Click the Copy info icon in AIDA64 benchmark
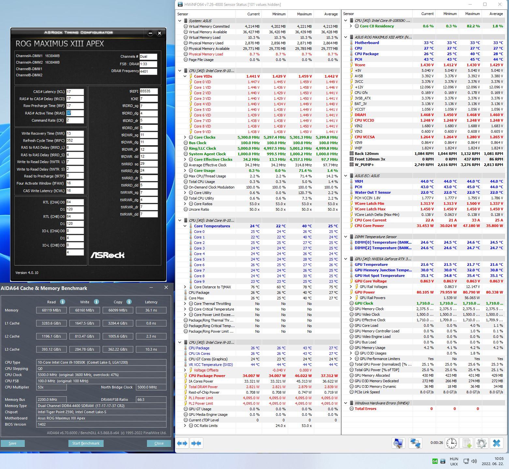 [x=129, y=302]
